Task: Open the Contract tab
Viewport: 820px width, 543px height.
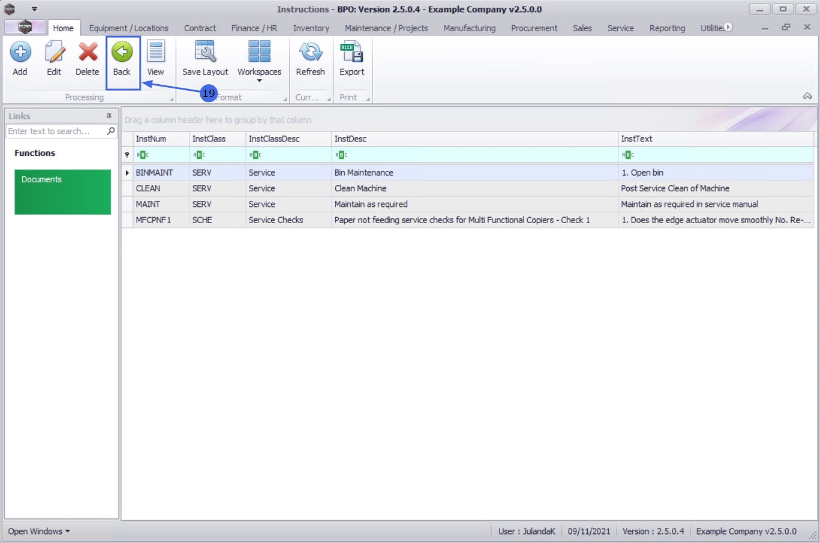Action: [x=200, y=28]
